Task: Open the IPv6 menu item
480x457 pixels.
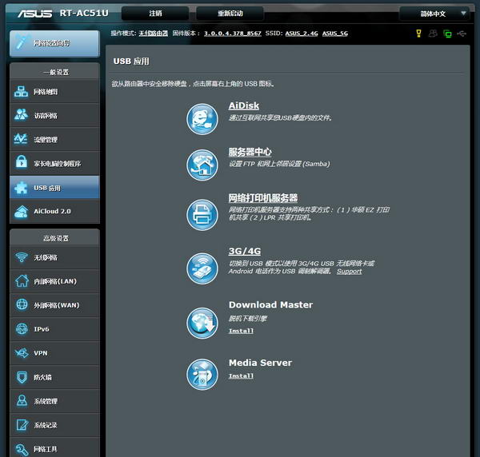Action: point(54,329)
